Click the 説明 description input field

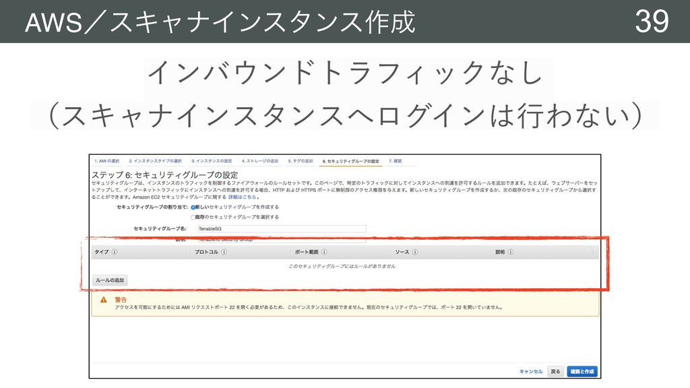[282, 240]
